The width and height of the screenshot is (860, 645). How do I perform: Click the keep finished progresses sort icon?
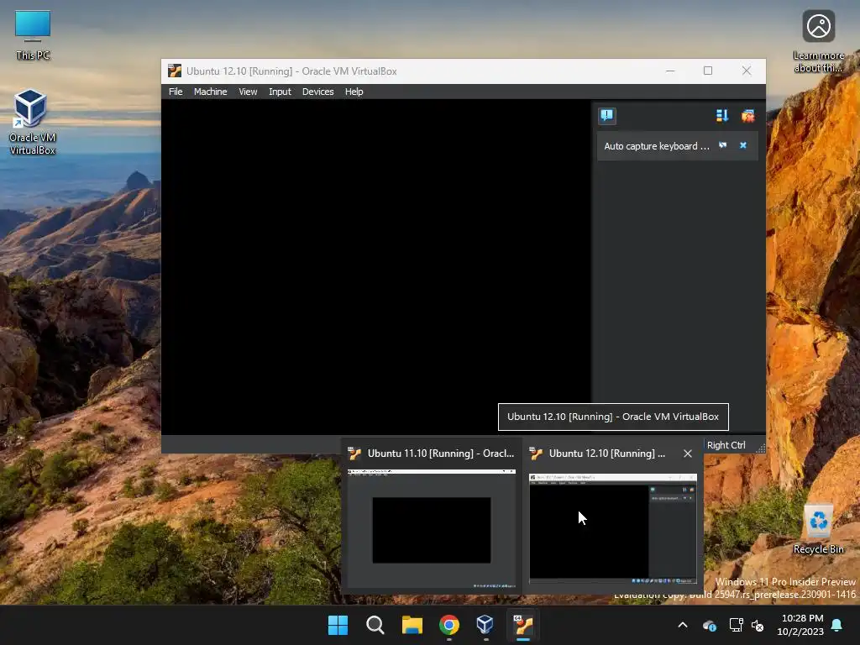pos(721,116)
